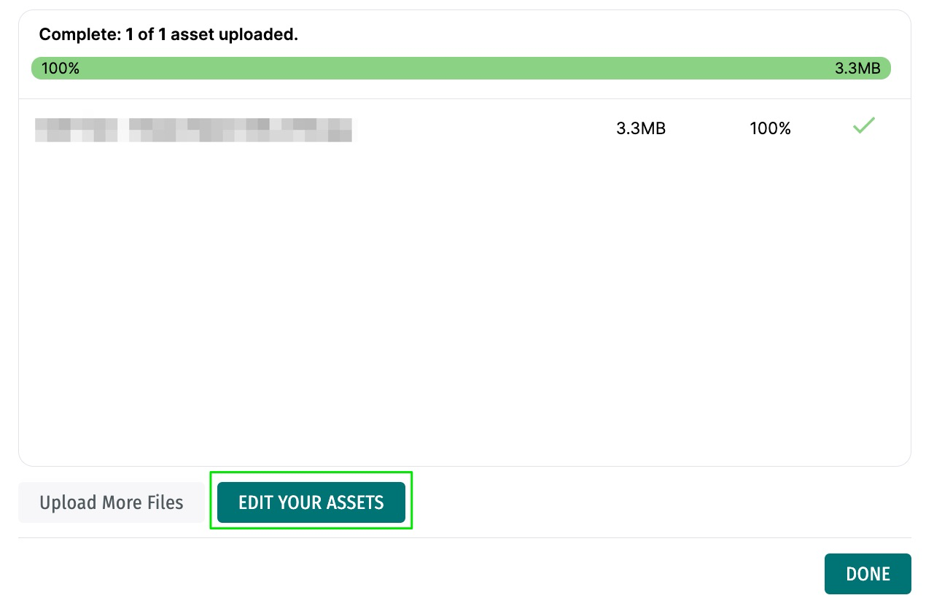Select the longer second blurred filename segment
The width and height of the screenshot is (926, 614).
pyautogui.click(x=240, y=129)
